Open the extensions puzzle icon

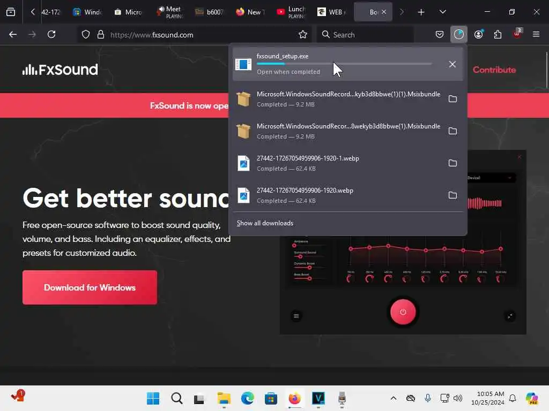tap(498, 35)
